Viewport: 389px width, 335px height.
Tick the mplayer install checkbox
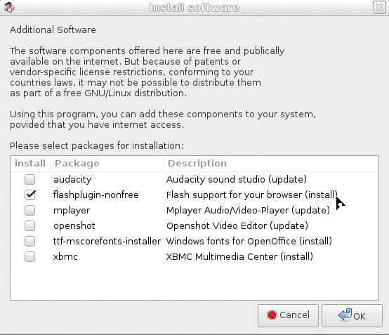[29, 210]
